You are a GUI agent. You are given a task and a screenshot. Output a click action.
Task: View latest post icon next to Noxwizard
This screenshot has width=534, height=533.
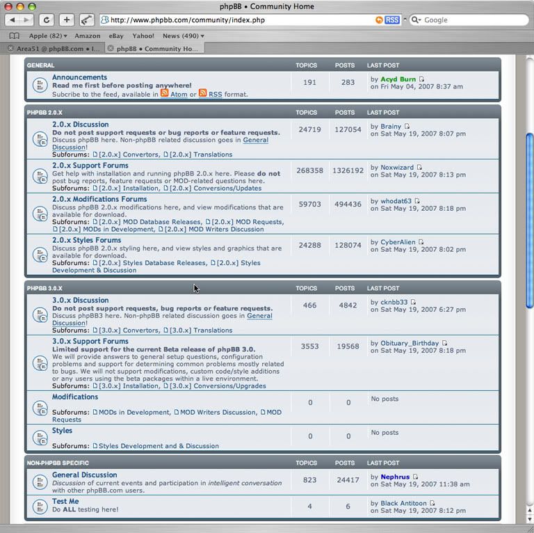pos(419,167)
